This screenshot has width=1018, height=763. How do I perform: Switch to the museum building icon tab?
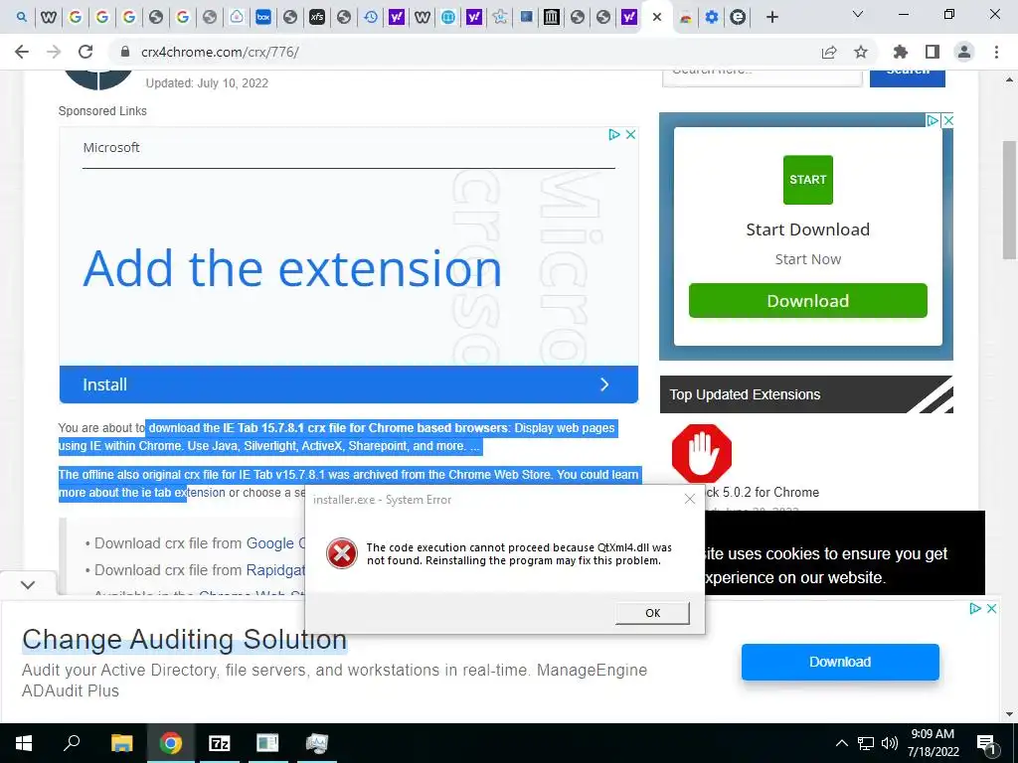[x=551, y=18]
